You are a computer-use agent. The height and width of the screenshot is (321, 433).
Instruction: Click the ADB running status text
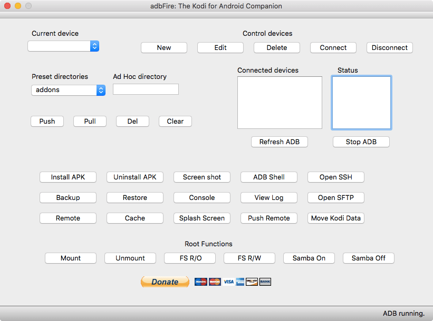pos(403,314)
